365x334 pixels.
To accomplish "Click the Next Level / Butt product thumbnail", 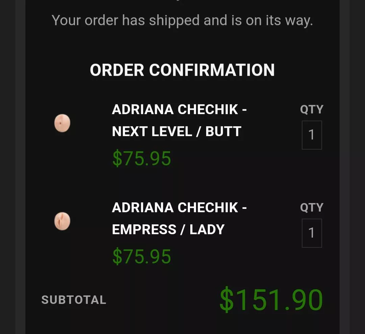I will click(x=62, y=123).
